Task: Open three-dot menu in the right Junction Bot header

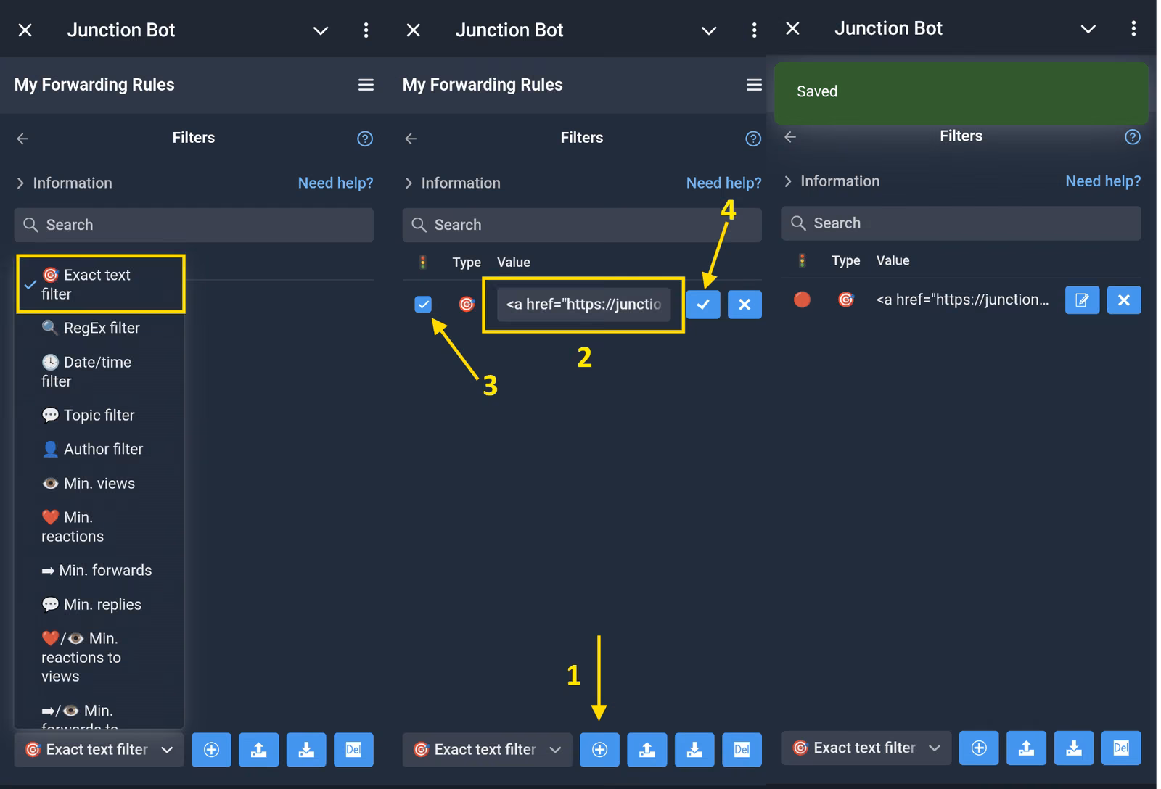Action: (1133, 28)
